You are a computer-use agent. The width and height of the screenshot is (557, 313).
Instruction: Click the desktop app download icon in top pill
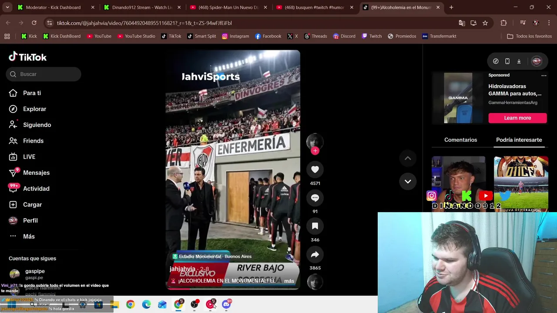click(519, 61)
